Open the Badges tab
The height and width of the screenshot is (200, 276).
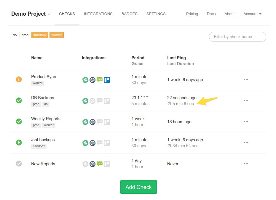(x=129, y=14)
